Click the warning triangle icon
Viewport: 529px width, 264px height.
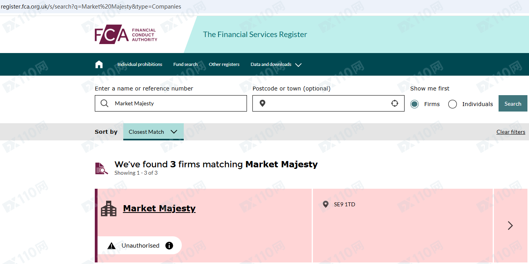pyautogui.click(x=112, y=246)
